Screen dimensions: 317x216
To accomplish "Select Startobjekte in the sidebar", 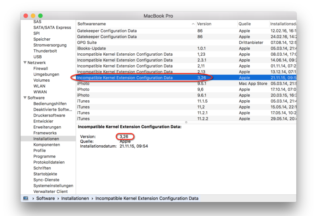I will [45, 174].
